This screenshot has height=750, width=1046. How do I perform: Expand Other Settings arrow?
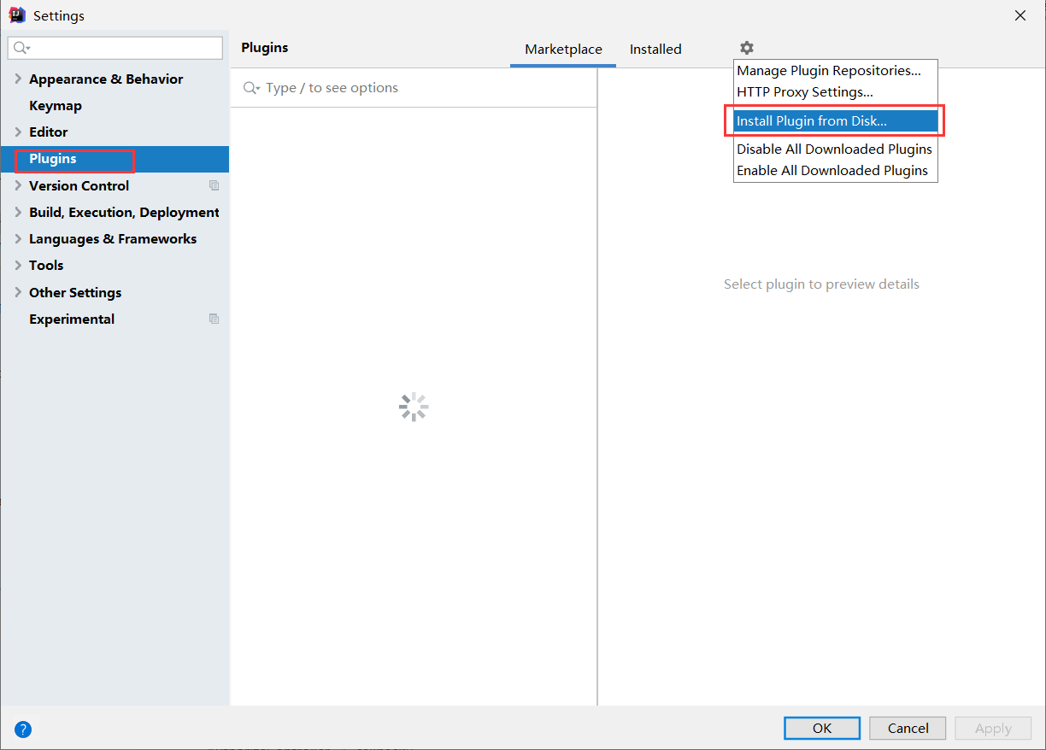19,292
